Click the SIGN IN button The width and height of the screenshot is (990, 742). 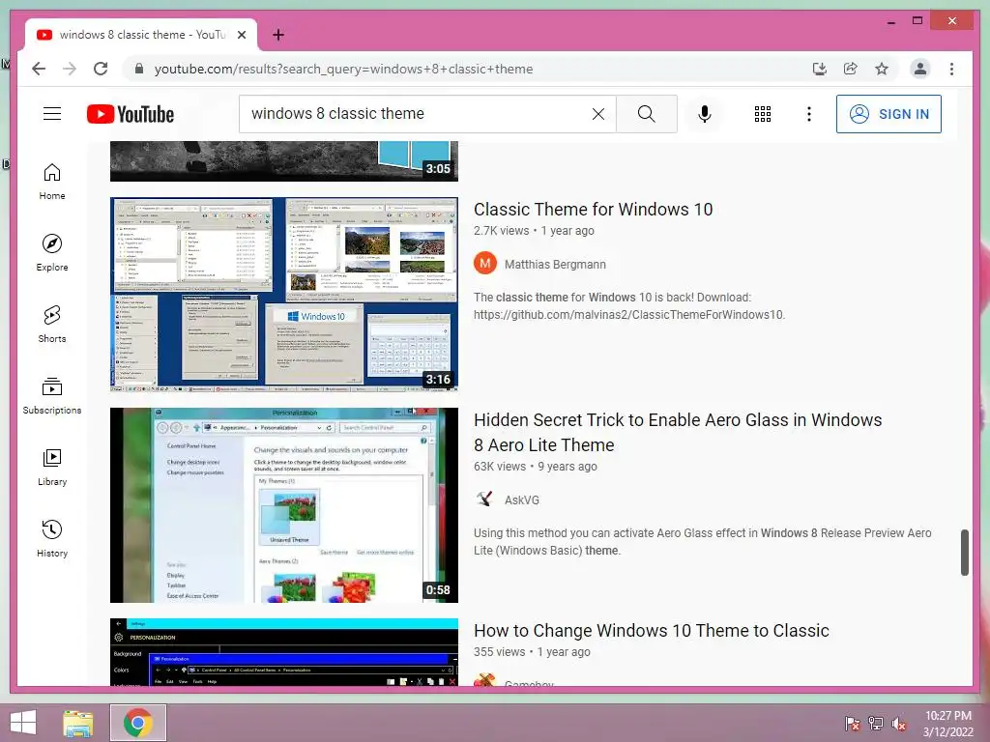coord(888,114)
